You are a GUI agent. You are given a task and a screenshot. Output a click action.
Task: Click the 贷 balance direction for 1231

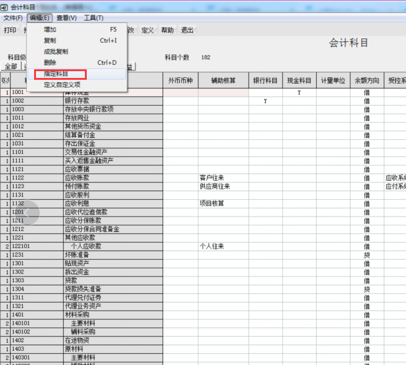367,255
